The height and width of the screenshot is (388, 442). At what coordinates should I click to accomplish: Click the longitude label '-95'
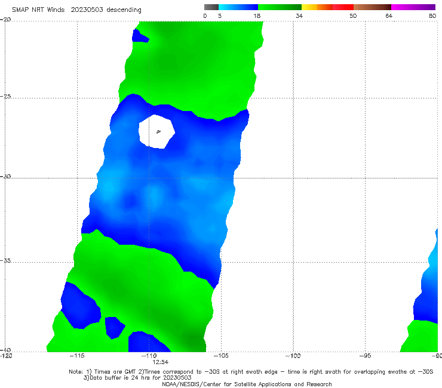click(x=365, y=356)
